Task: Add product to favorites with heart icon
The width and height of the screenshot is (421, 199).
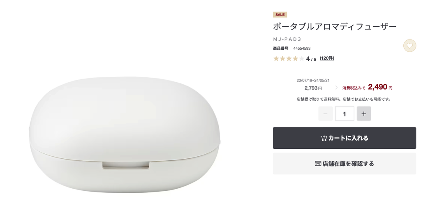Action: (409, 46)
